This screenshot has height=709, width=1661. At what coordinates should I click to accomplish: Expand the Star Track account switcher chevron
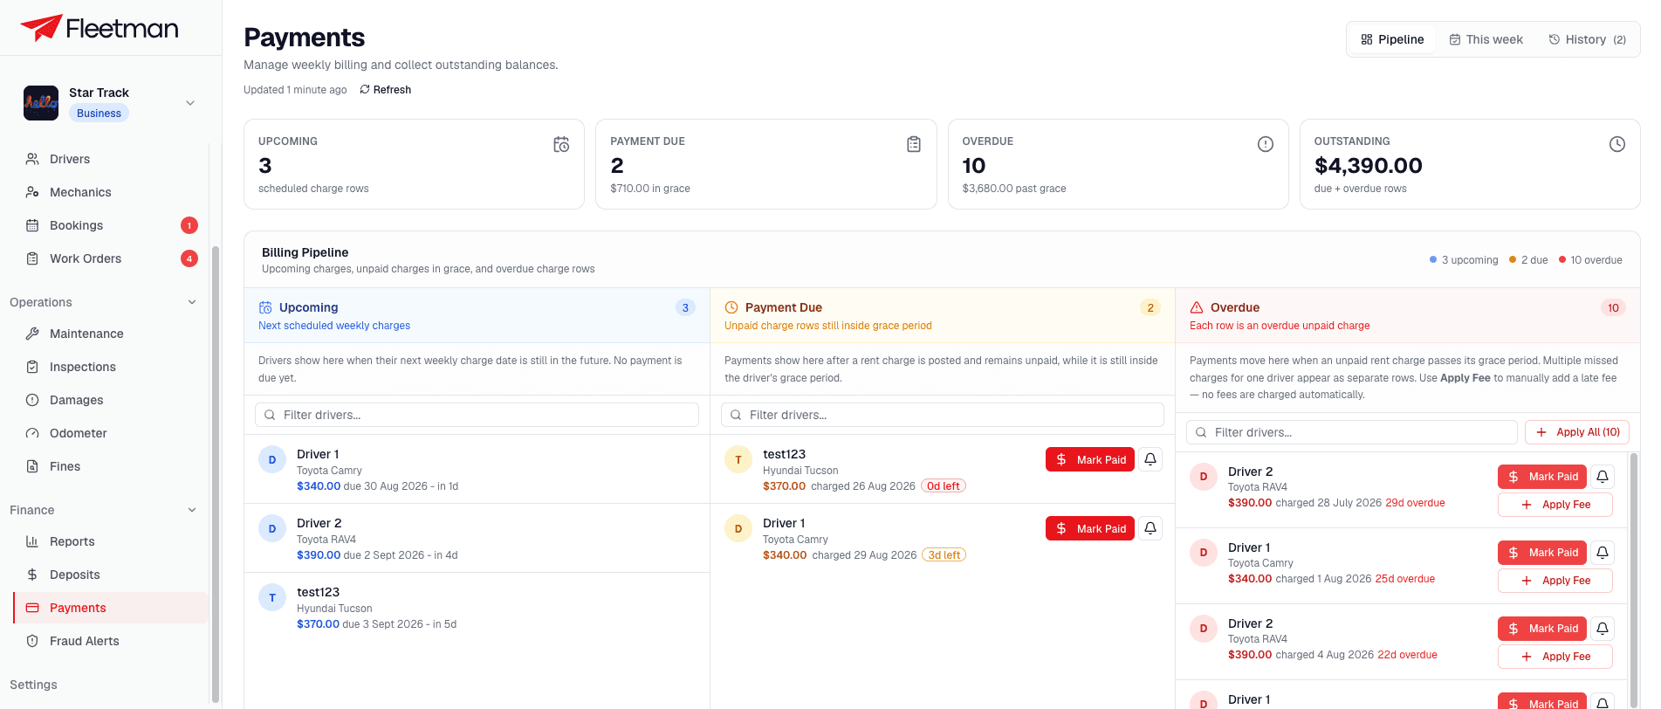pyautogui.click(x=190, y=103)
